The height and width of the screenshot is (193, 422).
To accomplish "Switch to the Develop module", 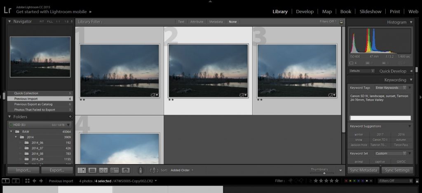I will tap(305, 12).
